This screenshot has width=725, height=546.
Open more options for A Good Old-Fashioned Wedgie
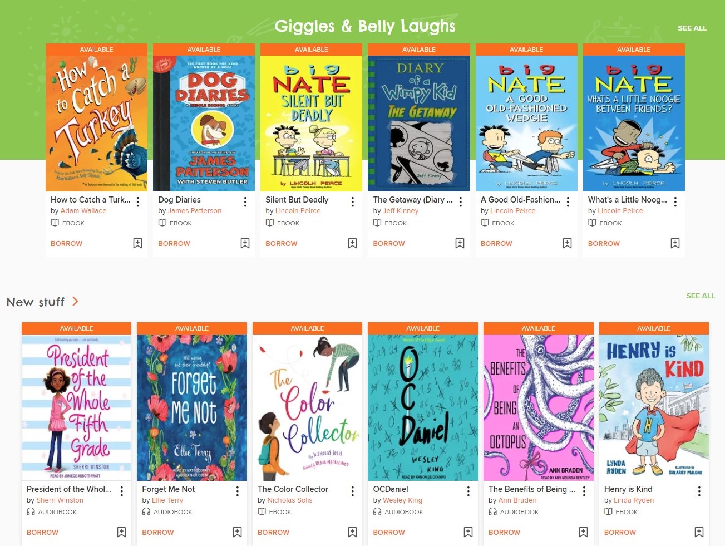pos(568,201)
